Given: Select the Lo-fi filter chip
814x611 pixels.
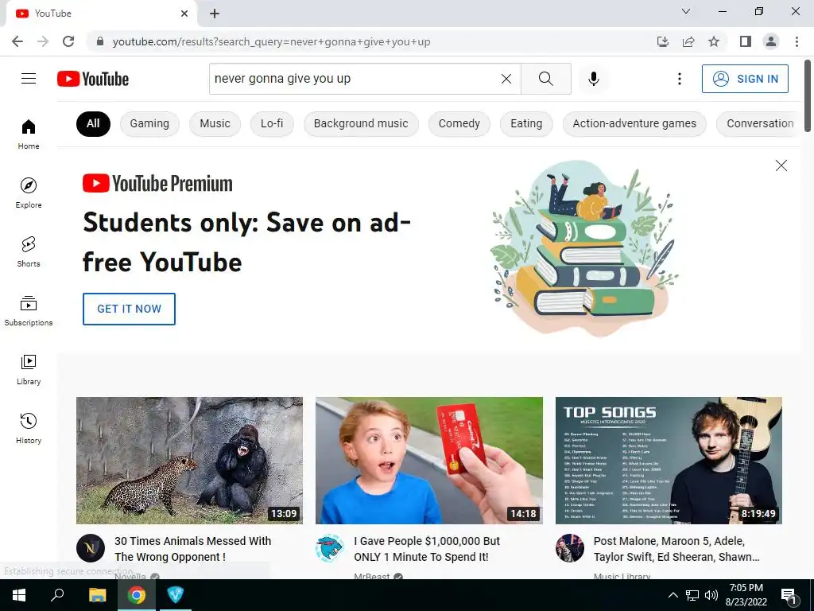Looking at the screenshot, I should (272, 123).
